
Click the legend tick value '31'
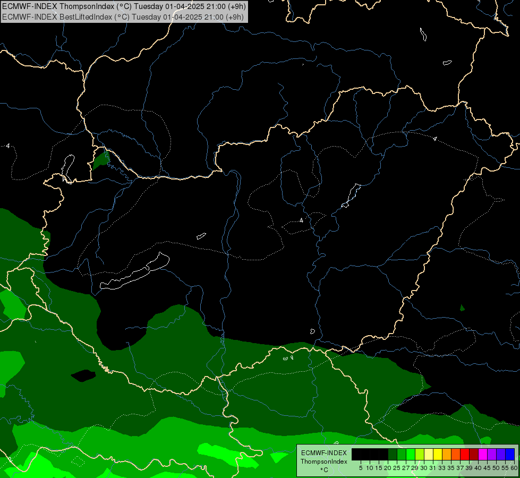pos(433,468)
